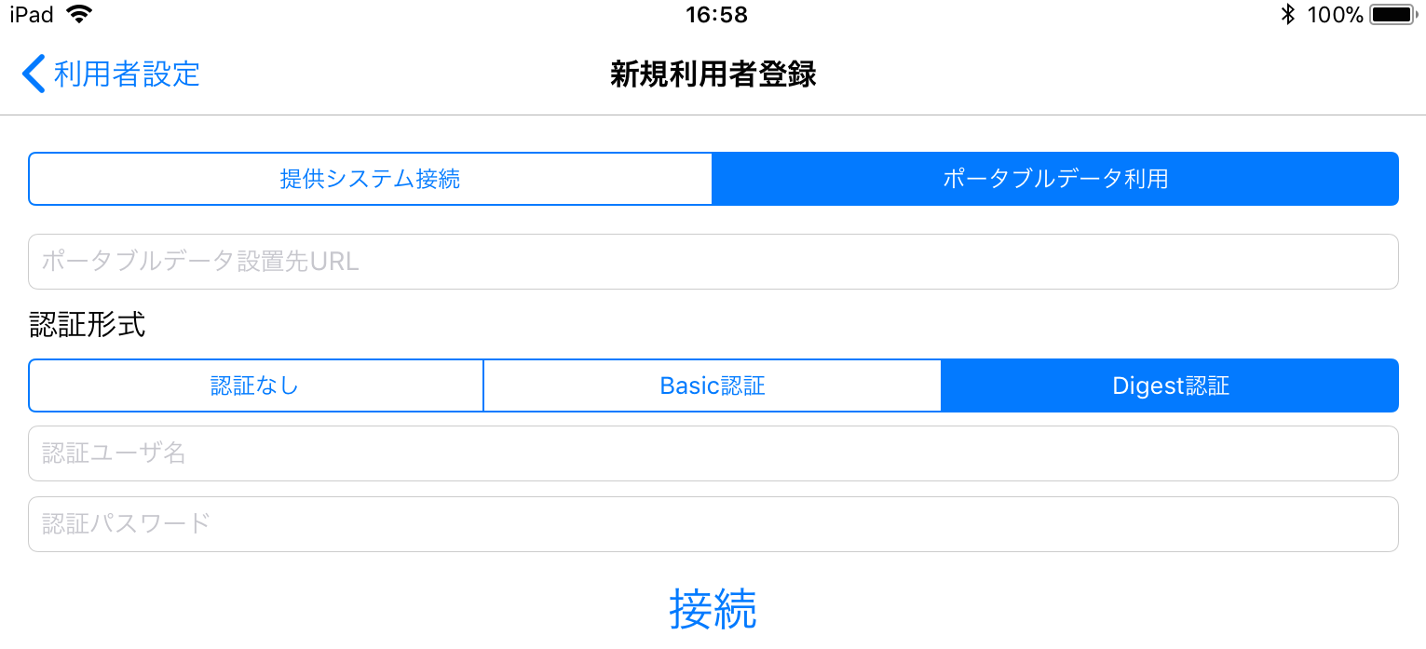Focus the 認証パスワード input field

(713, 524)
